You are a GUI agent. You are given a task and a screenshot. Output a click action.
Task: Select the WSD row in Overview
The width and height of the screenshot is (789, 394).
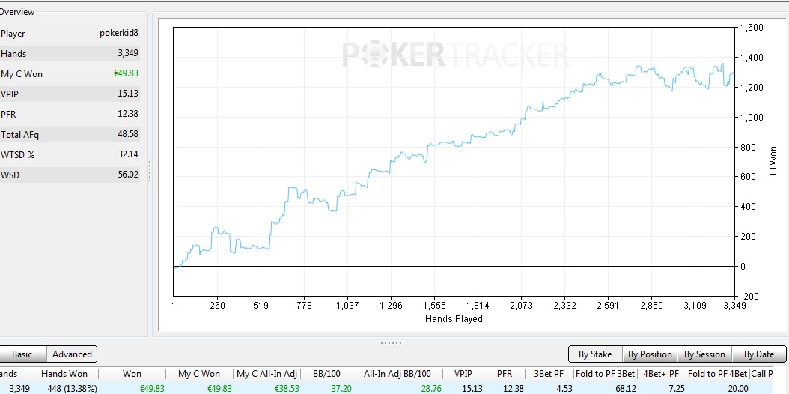point(70,175)
